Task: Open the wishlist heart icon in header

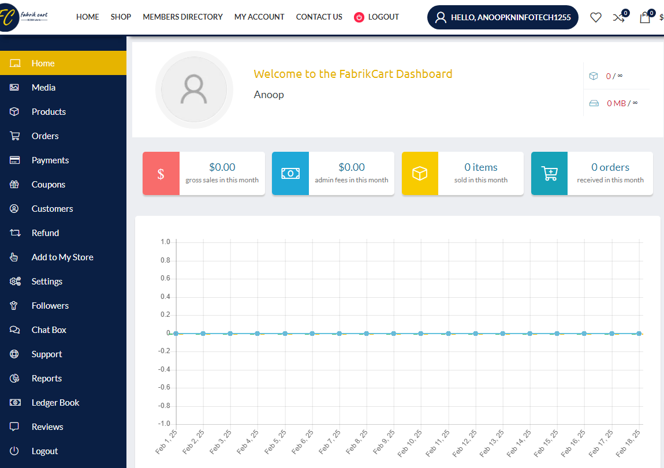Action: click(596, 17)
